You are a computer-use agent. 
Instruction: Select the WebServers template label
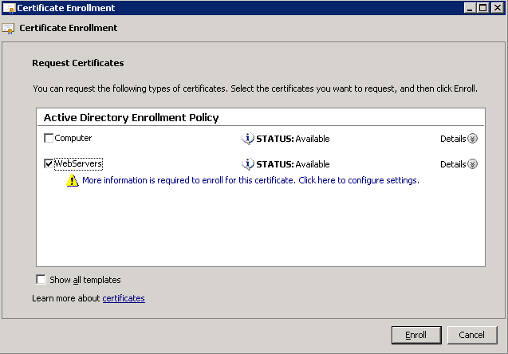[x=78, y=163]
